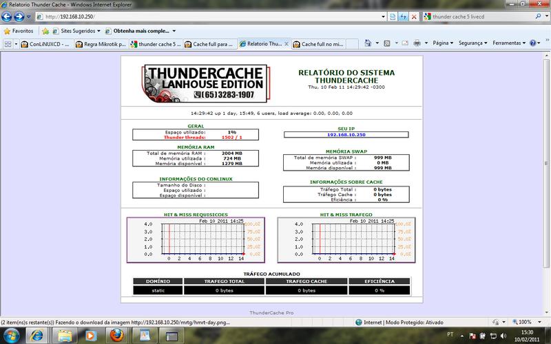
Task: Show Quick Tabs thumbnail view icon
Action: click(8, 44)
